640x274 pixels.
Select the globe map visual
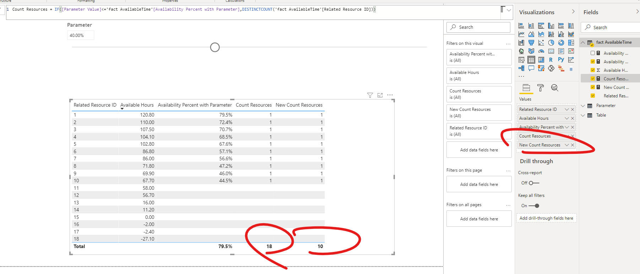click(521, 51)
